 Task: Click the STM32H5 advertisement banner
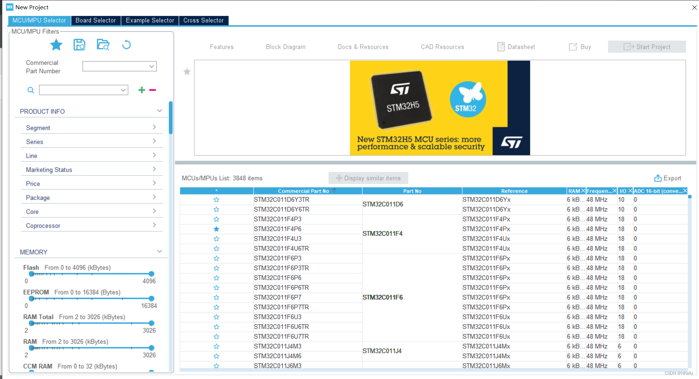click(440, 108)
